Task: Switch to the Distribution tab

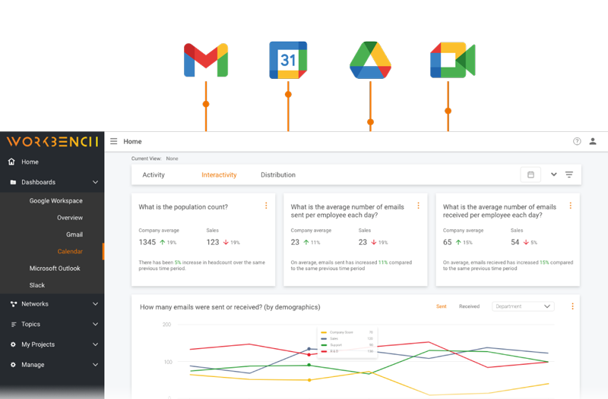Action: click(278, 175)
